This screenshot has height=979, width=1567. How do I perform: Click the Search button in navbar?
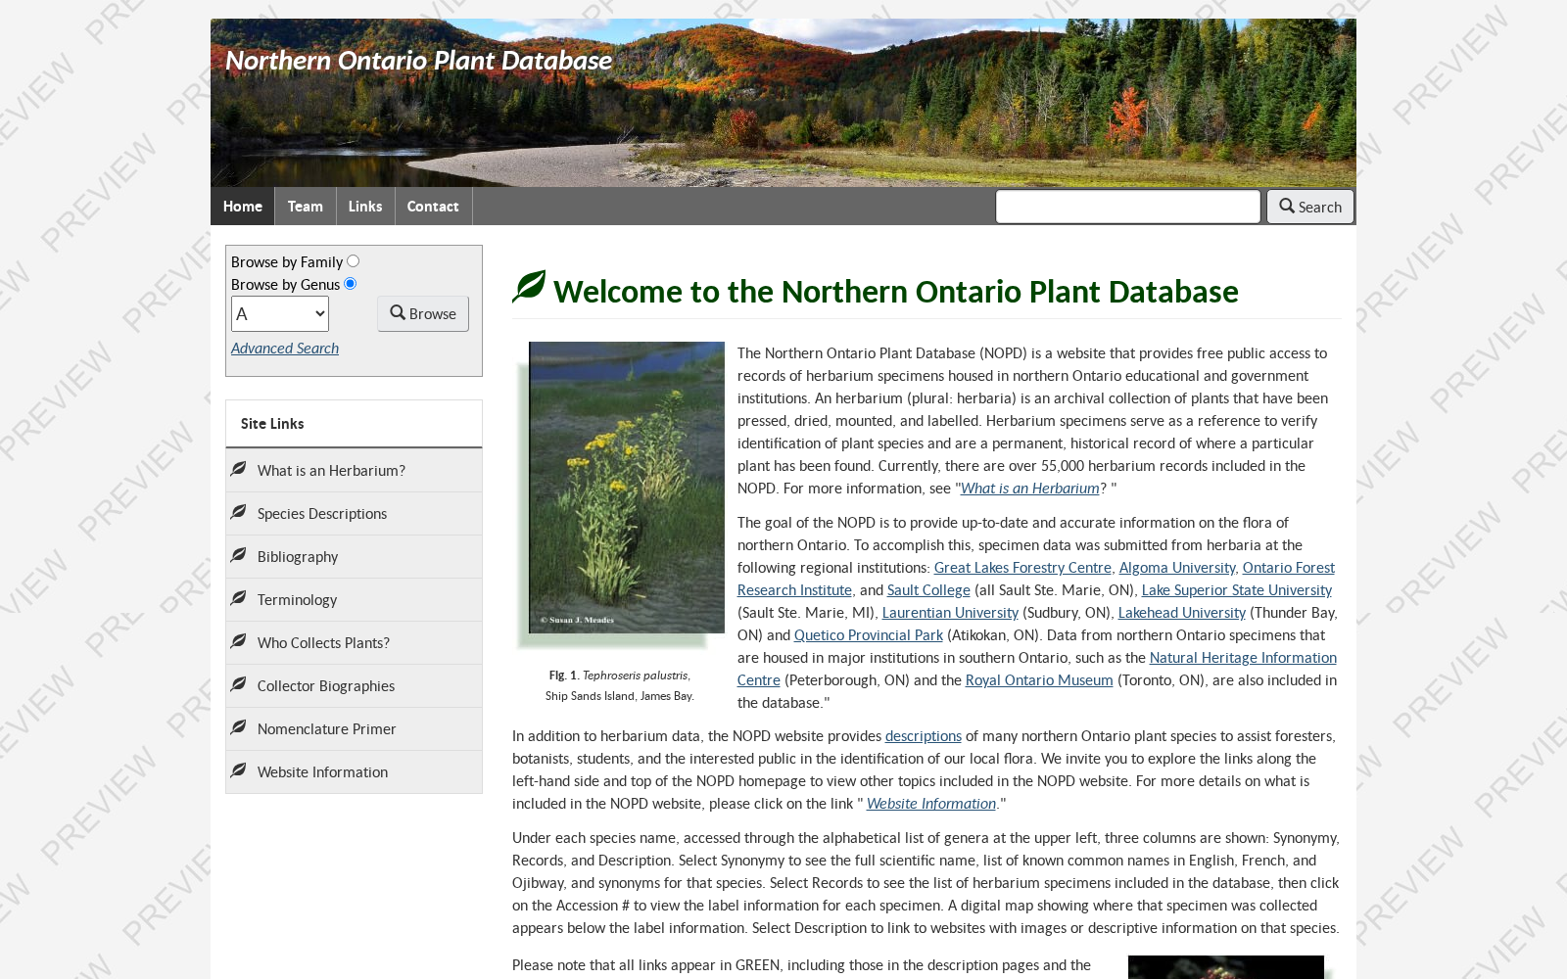[1310, 207]
